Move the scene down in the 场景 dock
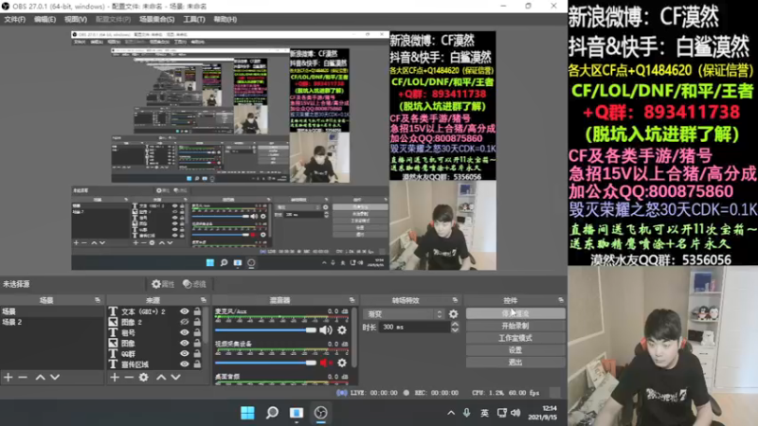 (x=55, y=377)
